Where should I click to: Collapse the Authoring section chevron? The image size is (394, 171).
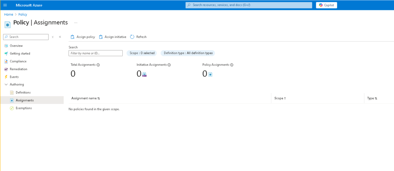click(6, 84)
